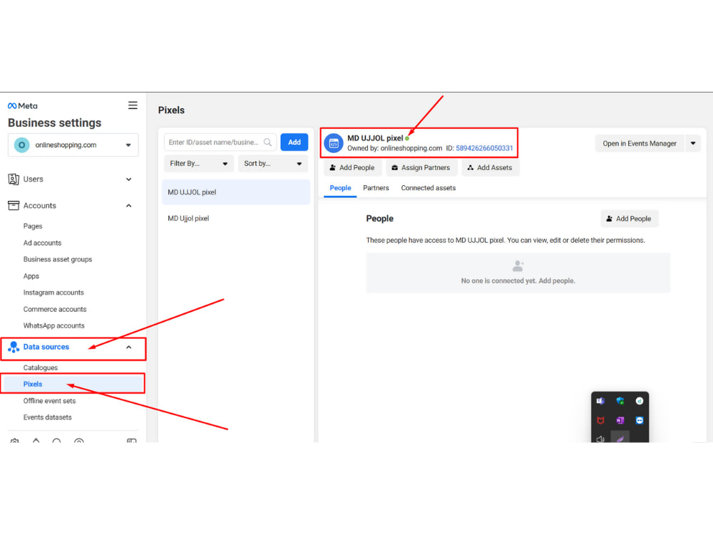Viewport: 713px width, 534px height.
Task: Switch to the Partners tab
Action: pos(376,188)
